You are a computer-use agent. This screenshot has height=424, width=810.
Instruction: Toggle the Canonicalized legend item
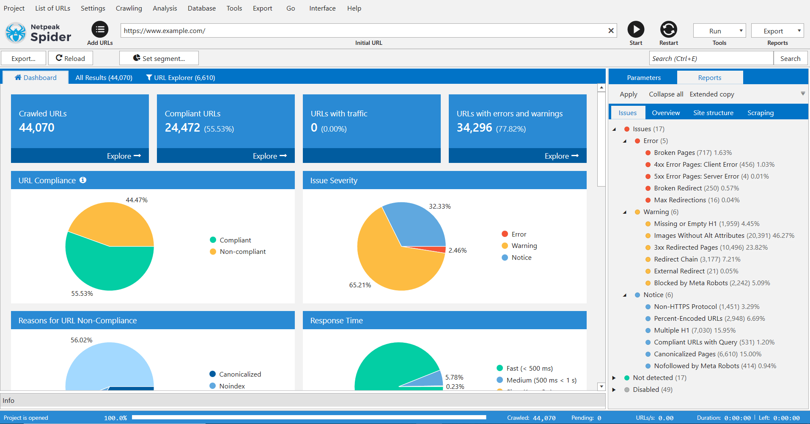coord(235,374)
